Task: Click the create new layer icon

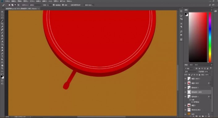Action: point(206,116)
